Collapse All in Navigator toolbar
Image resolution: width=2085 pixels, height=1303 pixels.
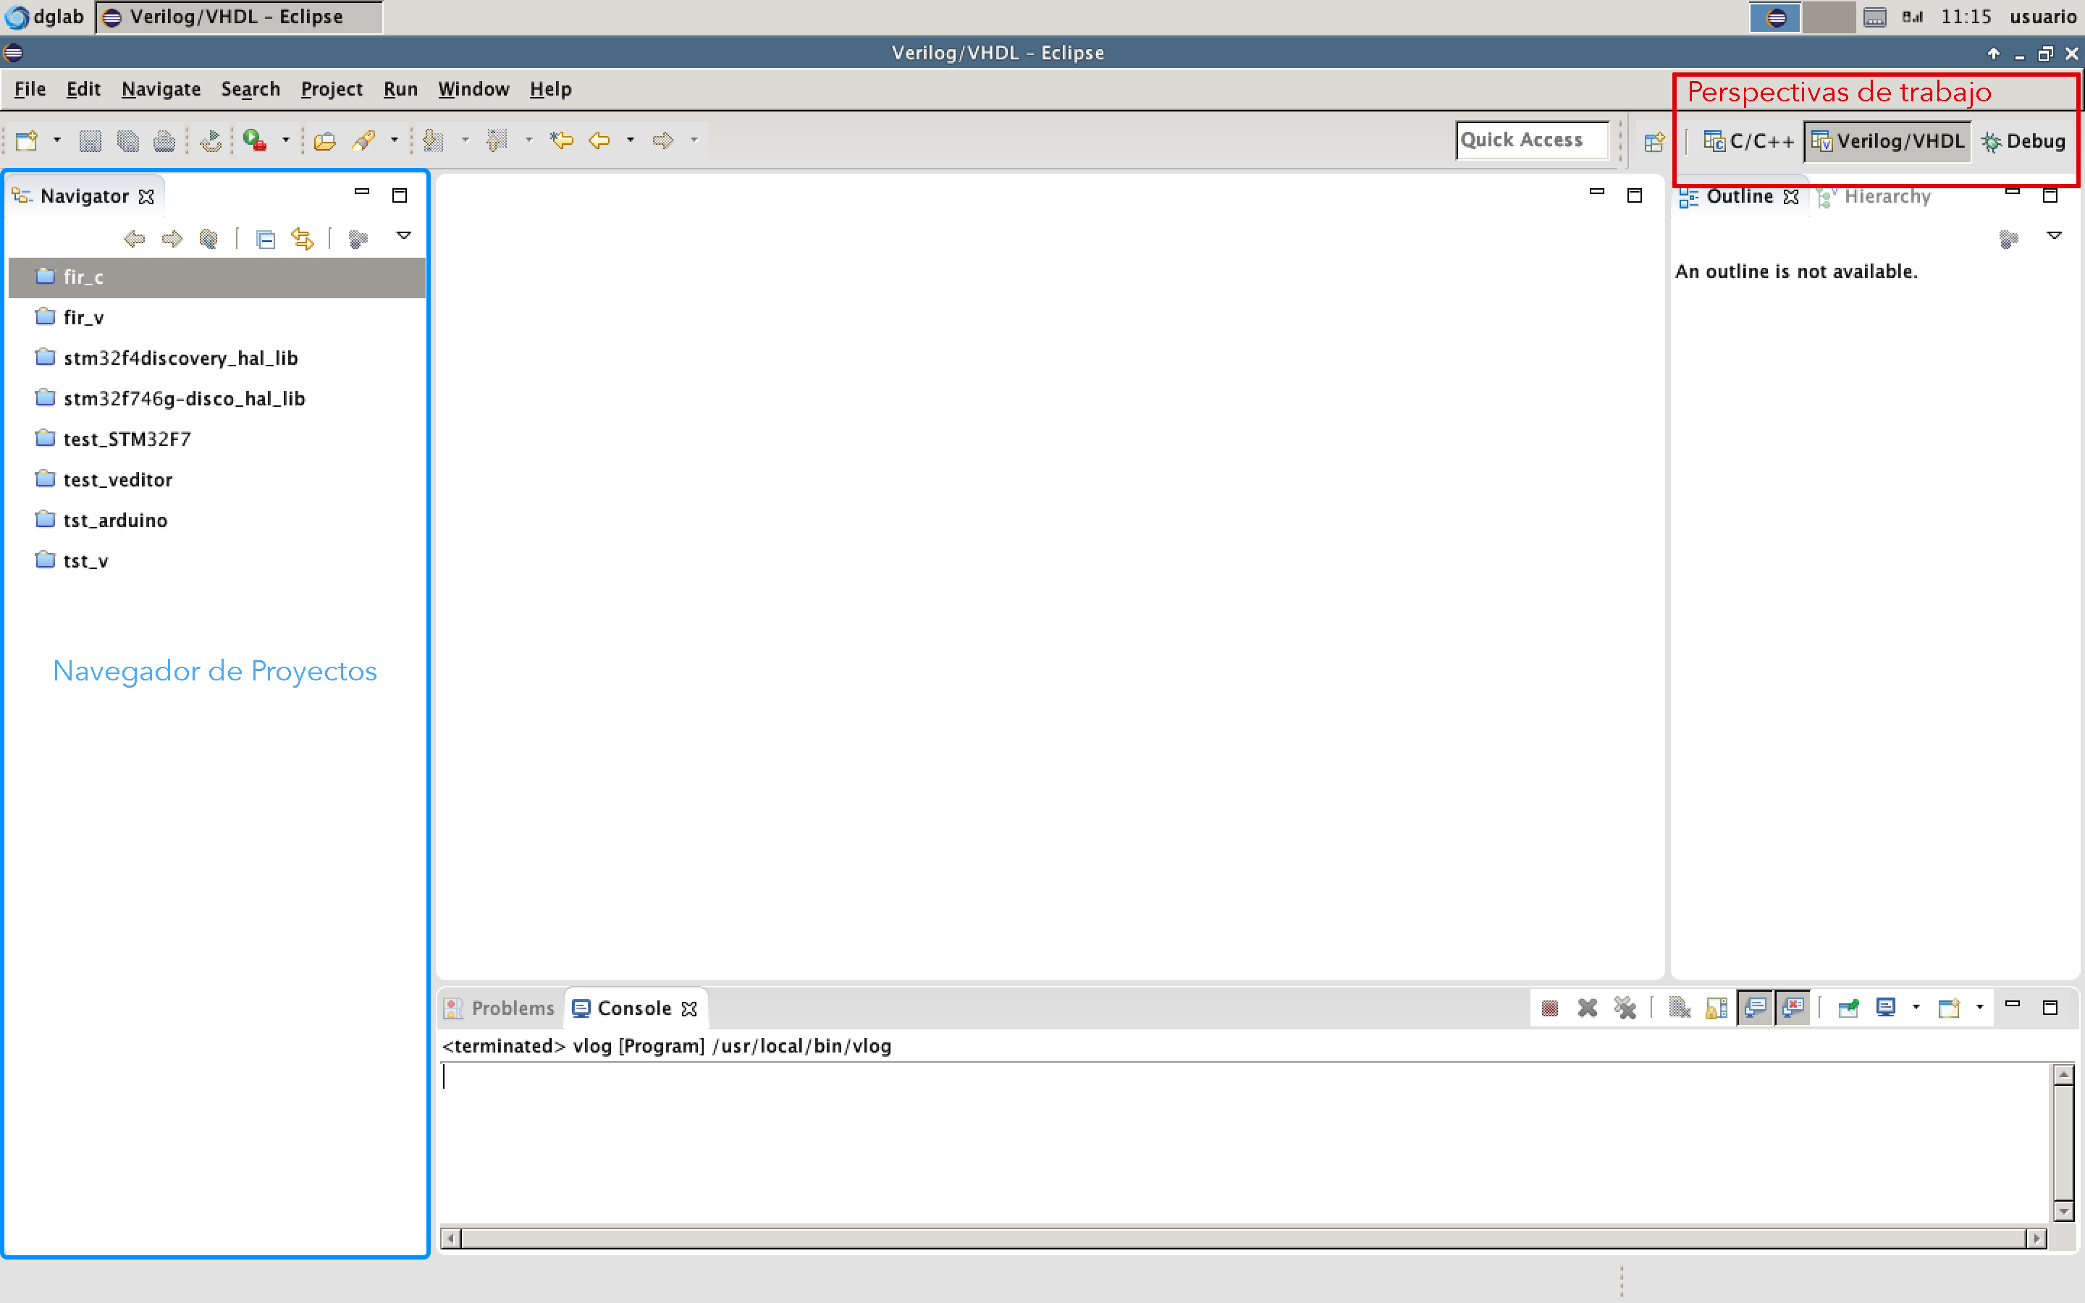266,239
